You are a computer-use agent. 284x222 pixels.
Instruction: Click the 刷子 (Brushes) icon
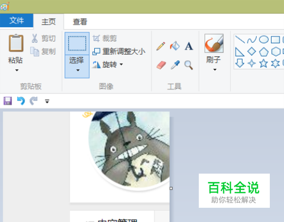coord(214,43)
